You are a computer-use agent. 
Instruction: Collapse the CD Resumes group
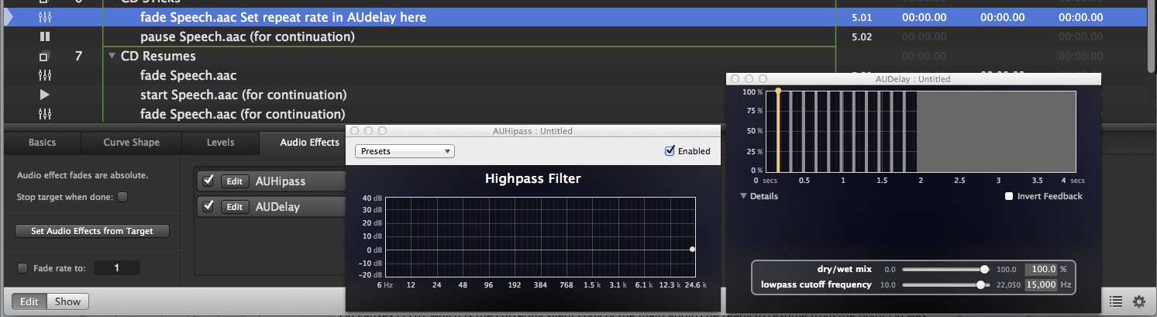(x=112, y=57)
